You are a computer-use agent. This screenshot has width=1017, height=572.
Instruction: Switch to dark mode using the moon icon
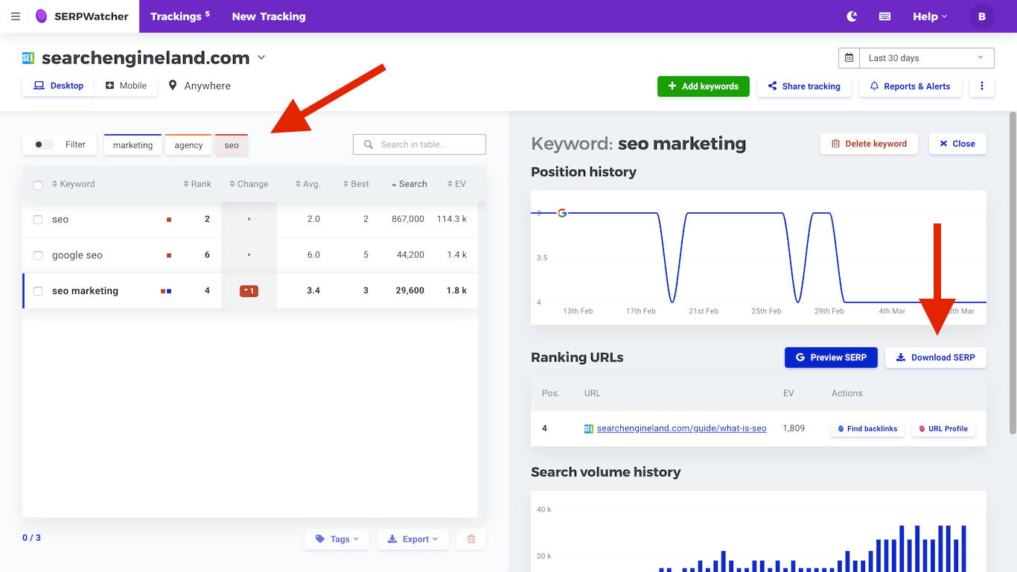[851, 16]
